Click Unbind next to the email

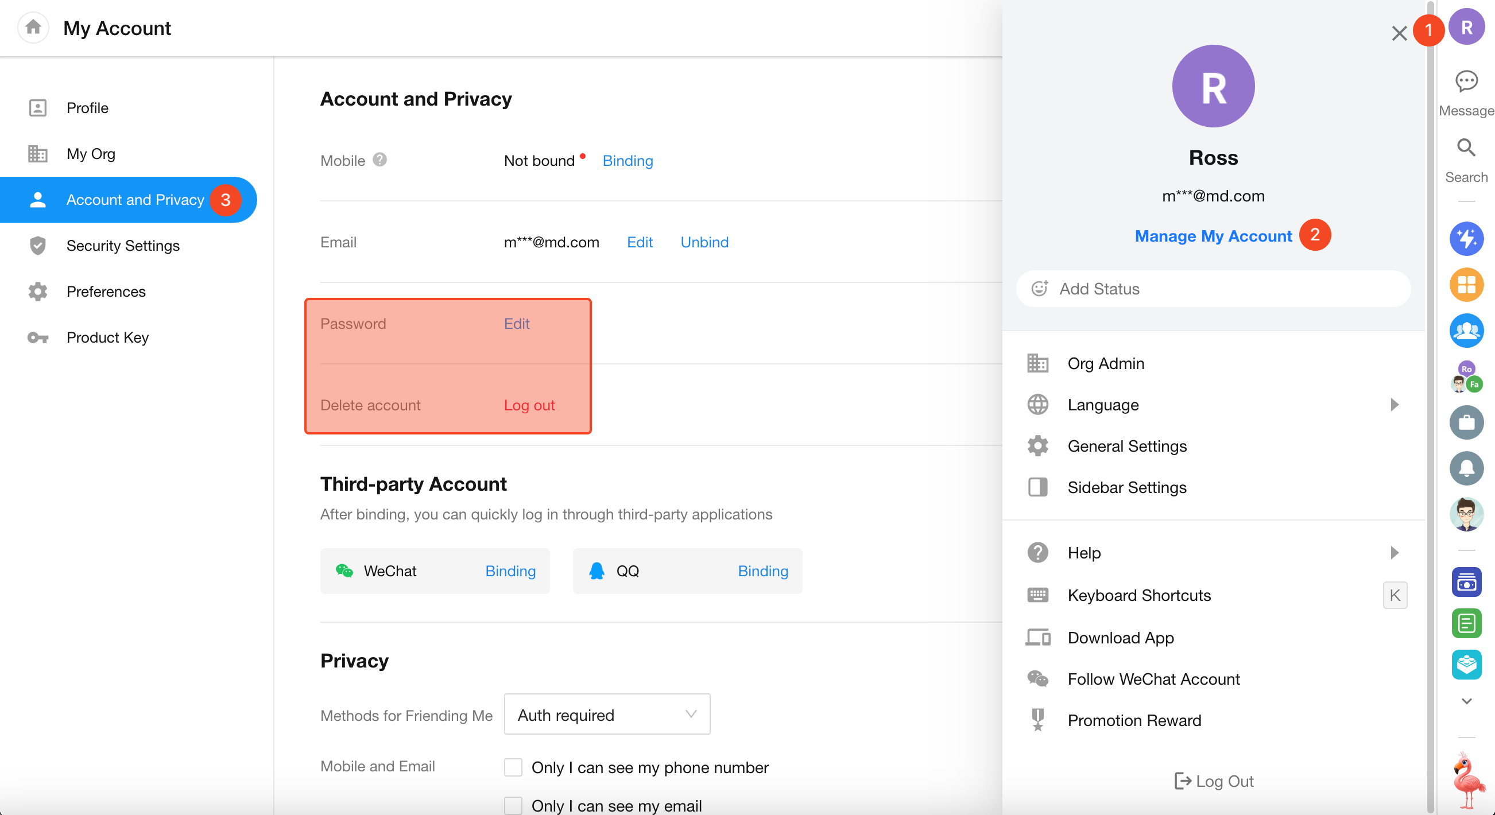(x=704, y=242)
